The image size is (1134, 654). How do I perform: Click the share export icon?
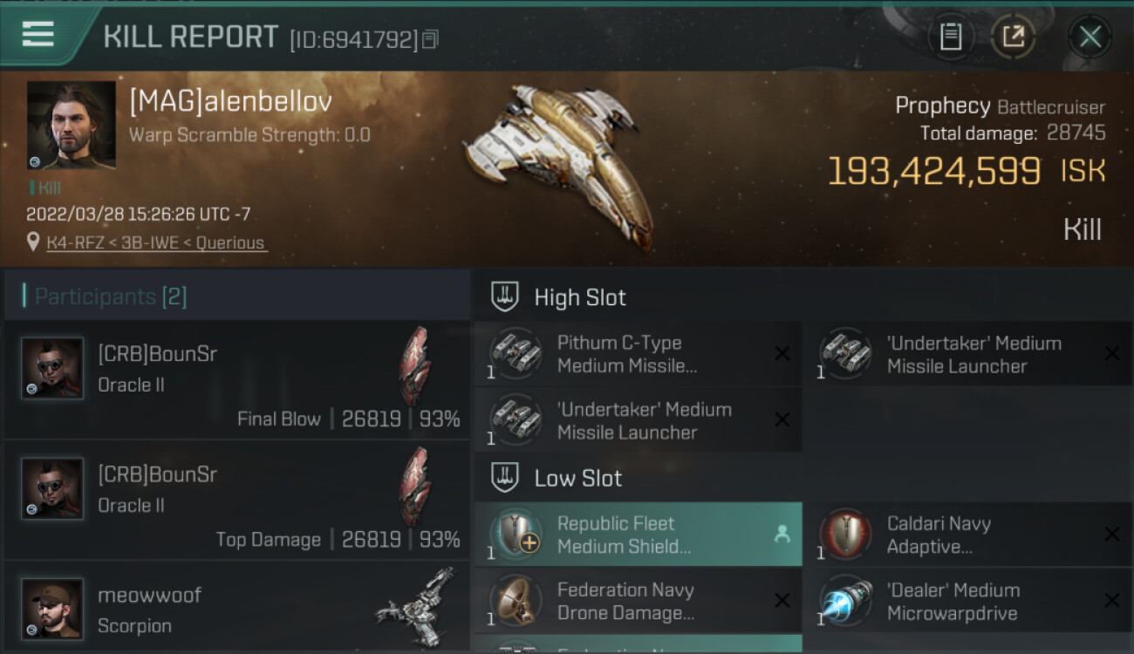(x=1013, y=37)
